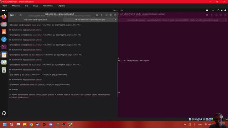Create a new tab in the text editor
The image size is (228, 128).
[20, 15]
